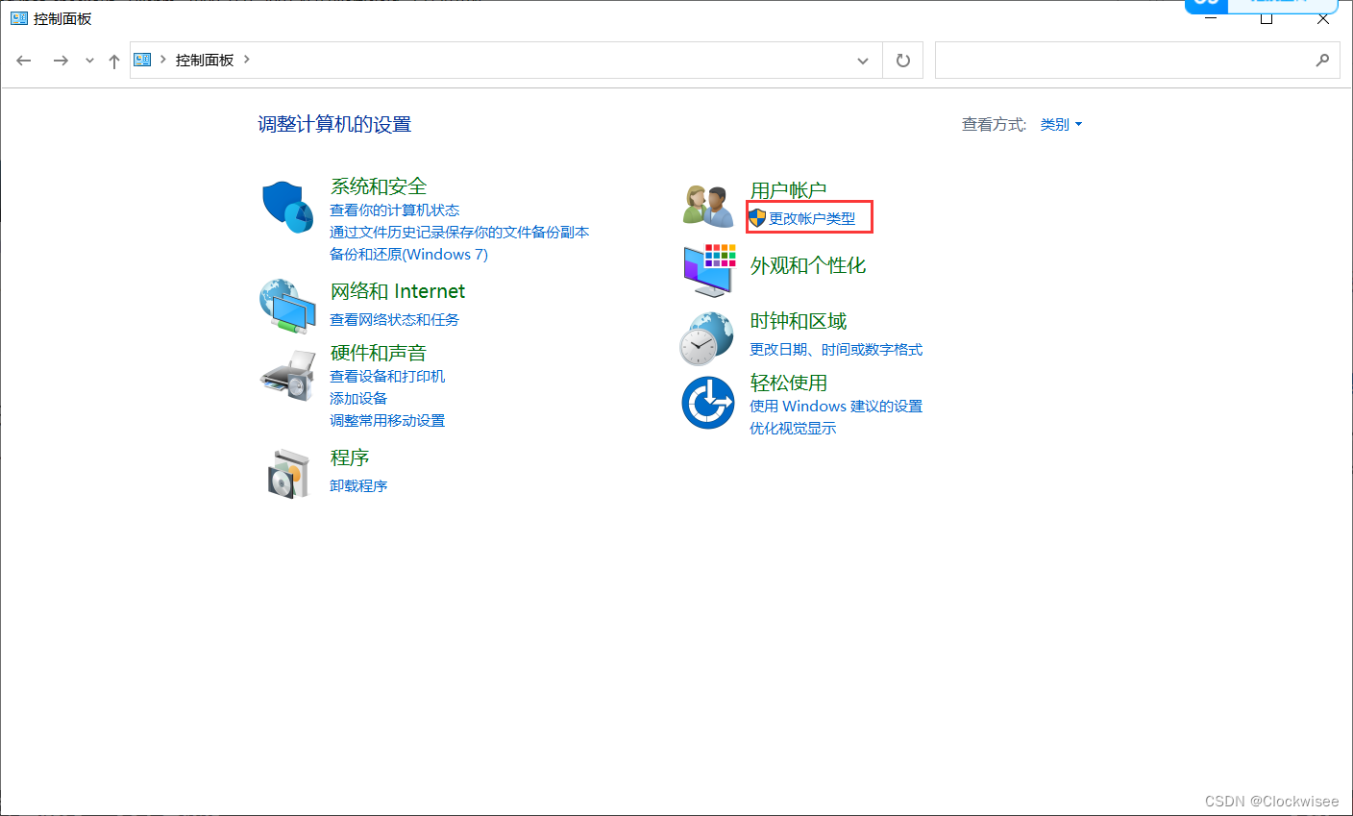This screenshot has width=1353, height=816.
Task: Expand the address bar history dropdown
Action: point(863,61)
